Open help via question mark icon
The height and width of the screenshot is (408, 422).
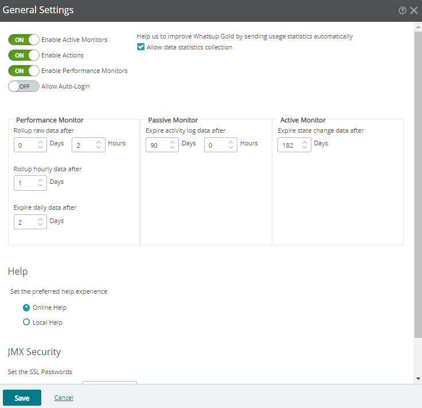[x=402, y=10]
